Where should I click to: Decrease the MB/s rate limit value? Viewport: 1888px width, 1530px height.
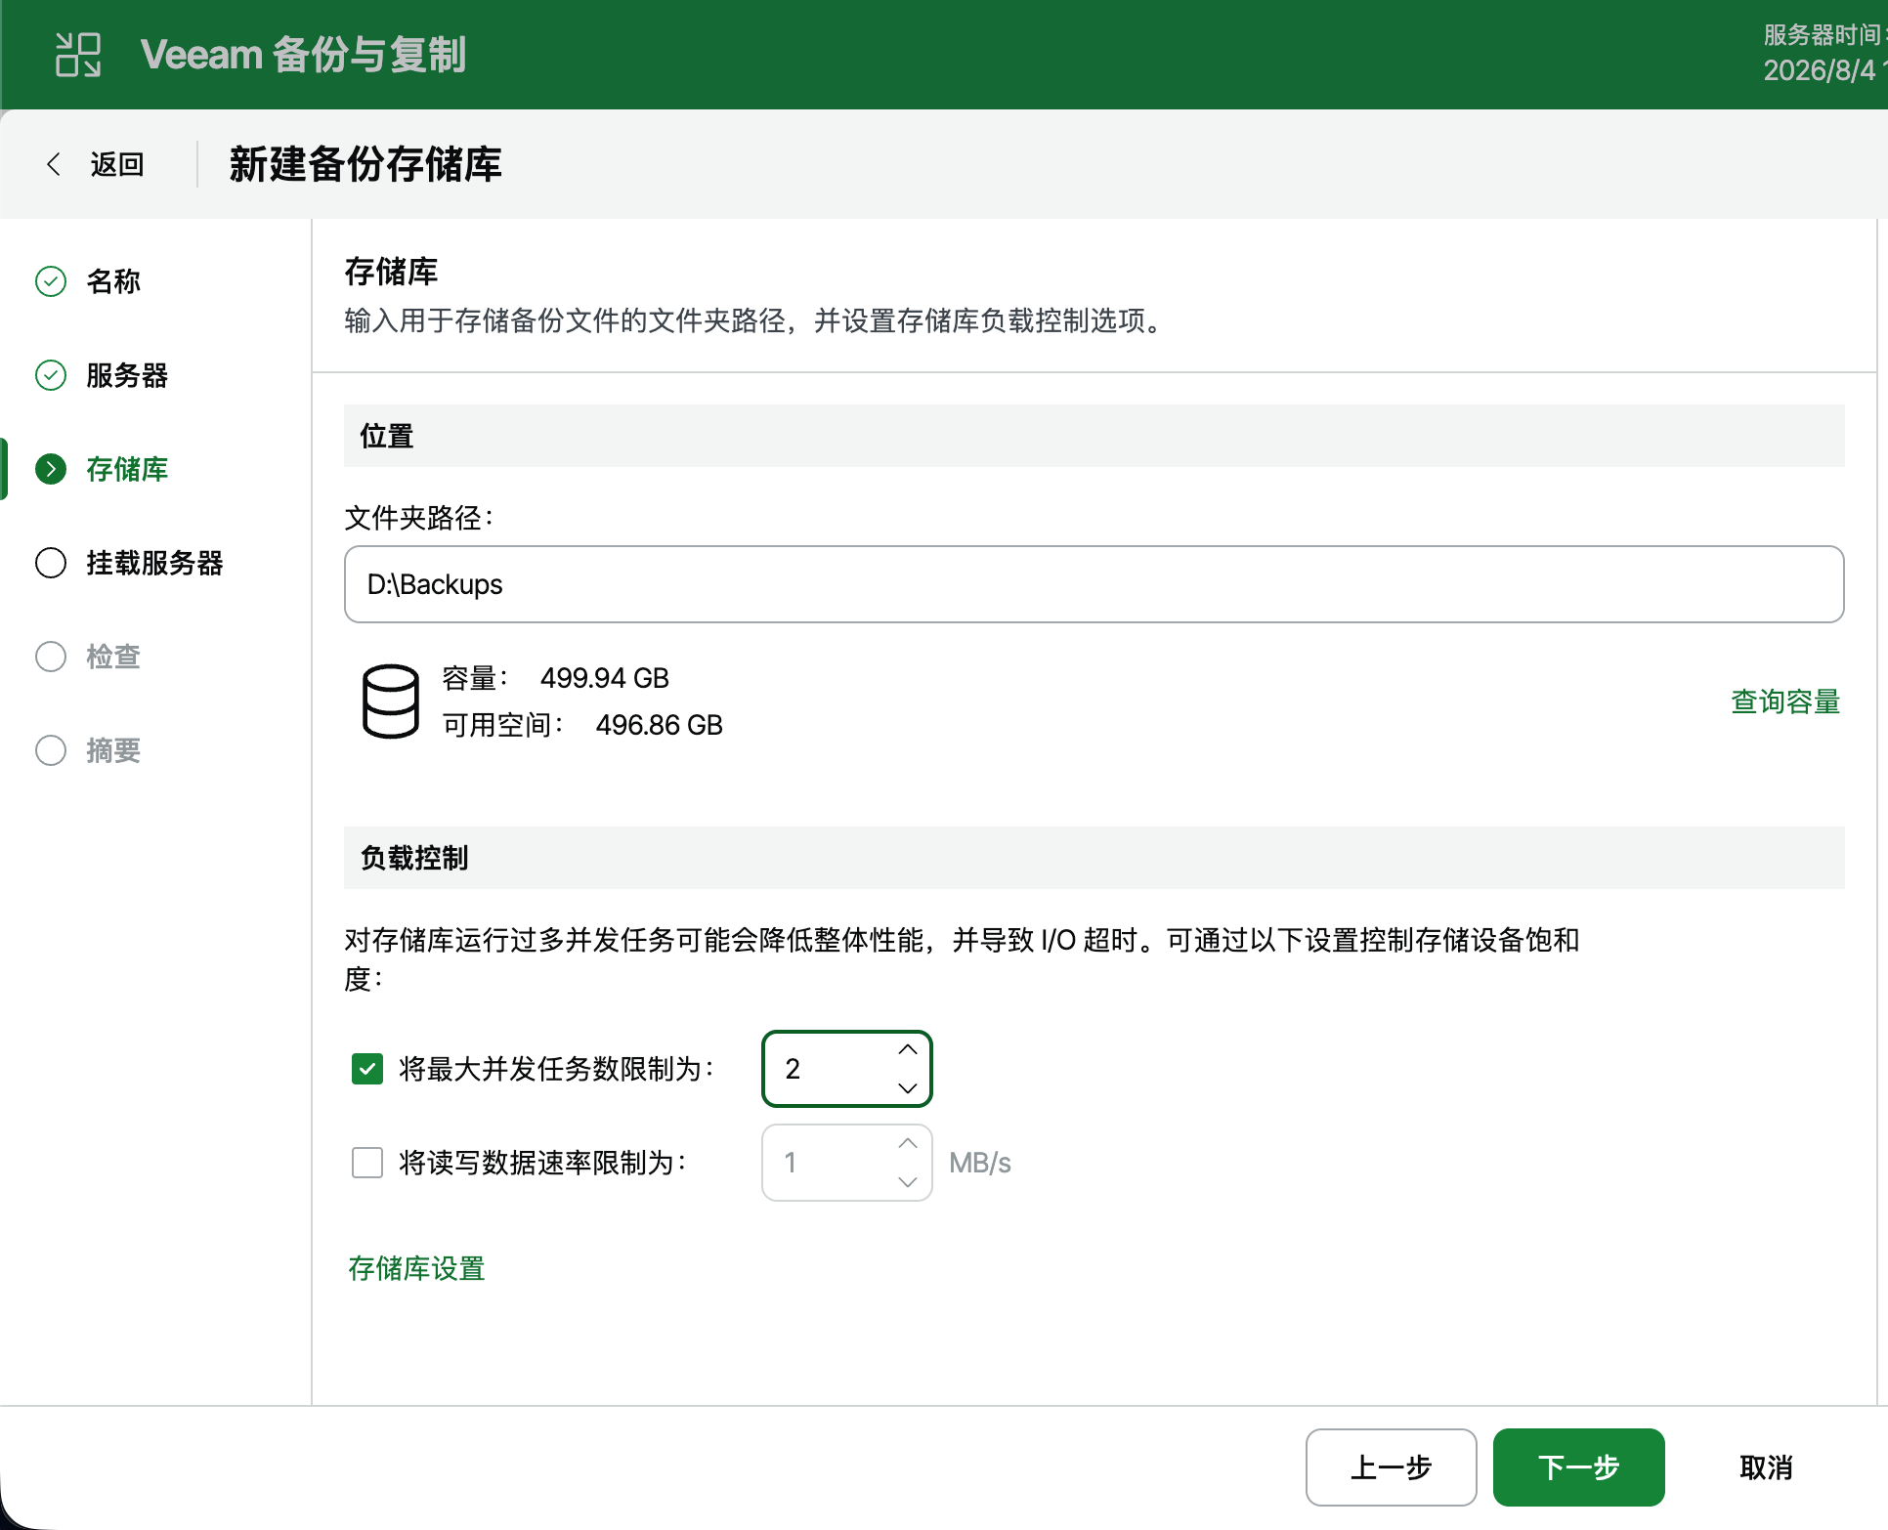(908, 1181)
